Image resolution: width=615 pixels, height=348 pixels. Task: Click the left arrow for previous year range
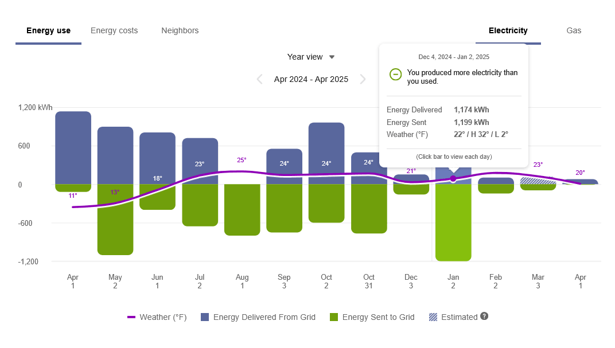(x=259, y=79)
